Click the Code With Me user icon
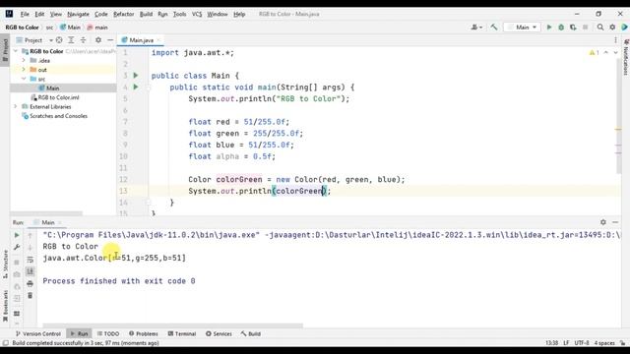Image resolution: width=630 pixels, height=354 pixels. [476, 28]
